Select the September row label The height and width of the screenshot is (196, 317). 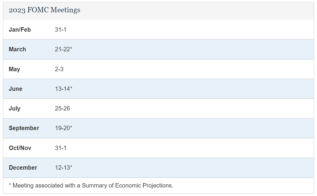tap(24, 128)
